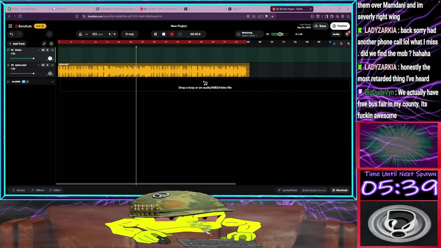
Task: Start recording with the red button
Action: pyautogui.click(x=172, y=34)
